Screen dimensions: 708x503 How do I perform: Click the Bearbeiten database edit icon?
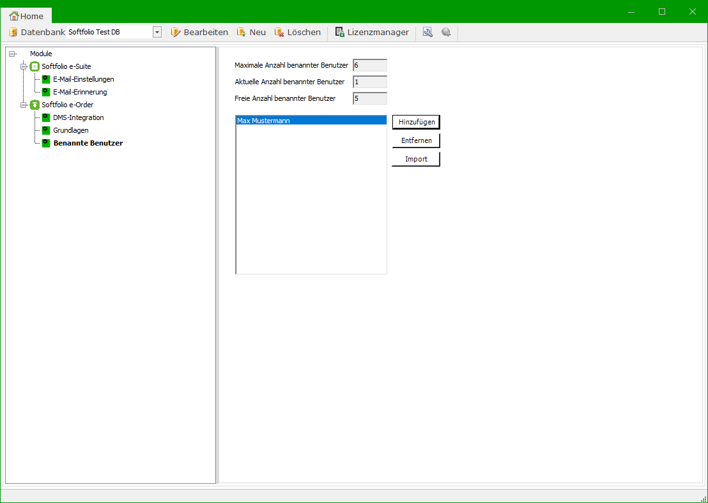(x=176, y=32)
